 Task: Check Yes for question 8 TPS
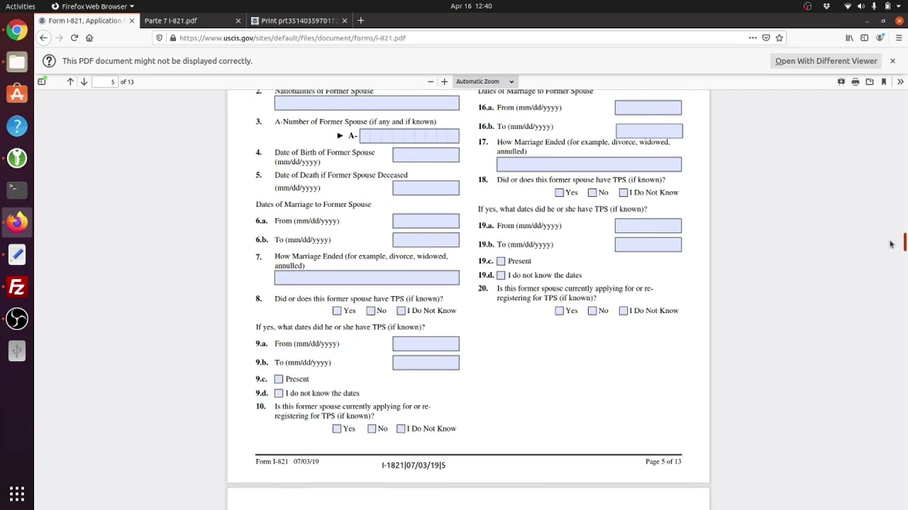(337, 311)
